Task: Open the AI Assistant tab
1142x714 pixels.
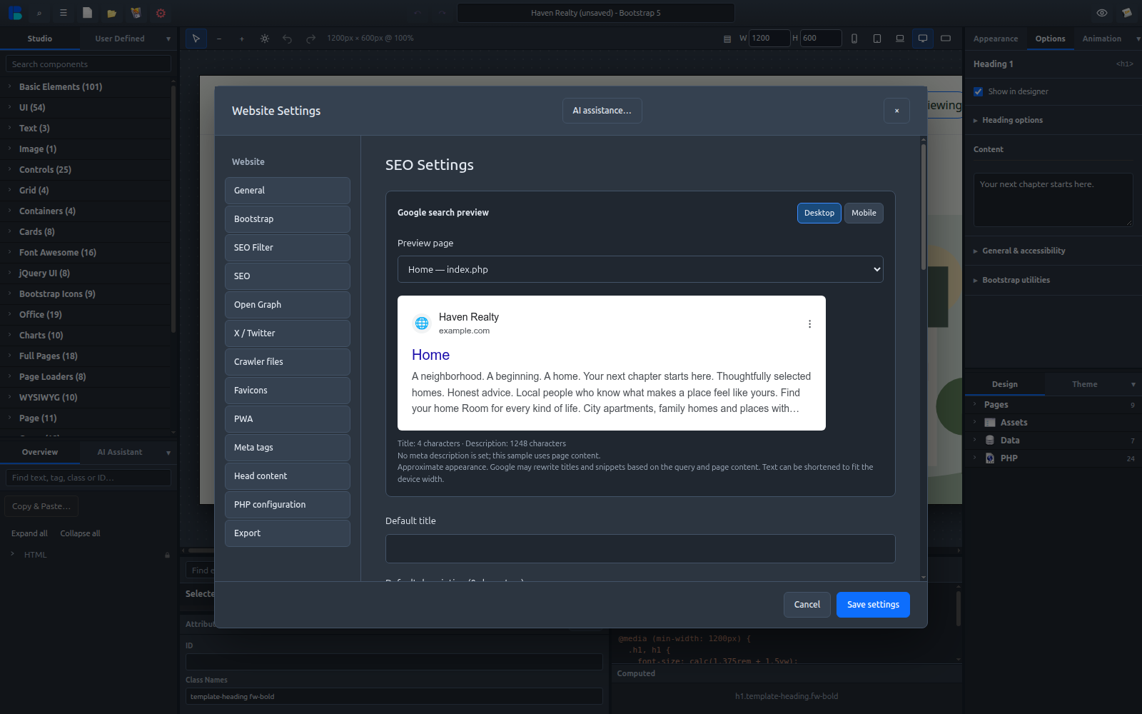Action: pyautogui.click(x=120, y=452)
